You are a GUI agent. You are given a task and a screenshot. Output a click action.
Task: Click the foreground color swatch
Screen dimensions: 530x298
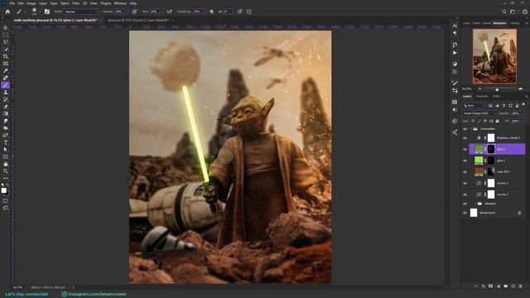click(x=3, y=190)
